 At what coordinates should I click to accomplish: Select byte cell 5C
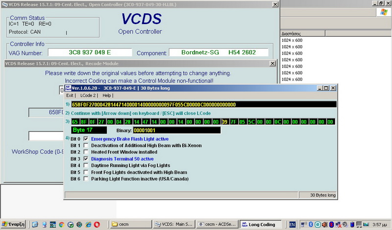click(251, 122)
